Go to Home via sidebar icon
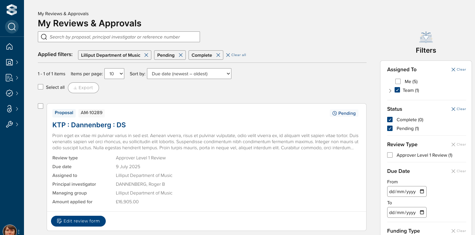 (x=9, y=47)
